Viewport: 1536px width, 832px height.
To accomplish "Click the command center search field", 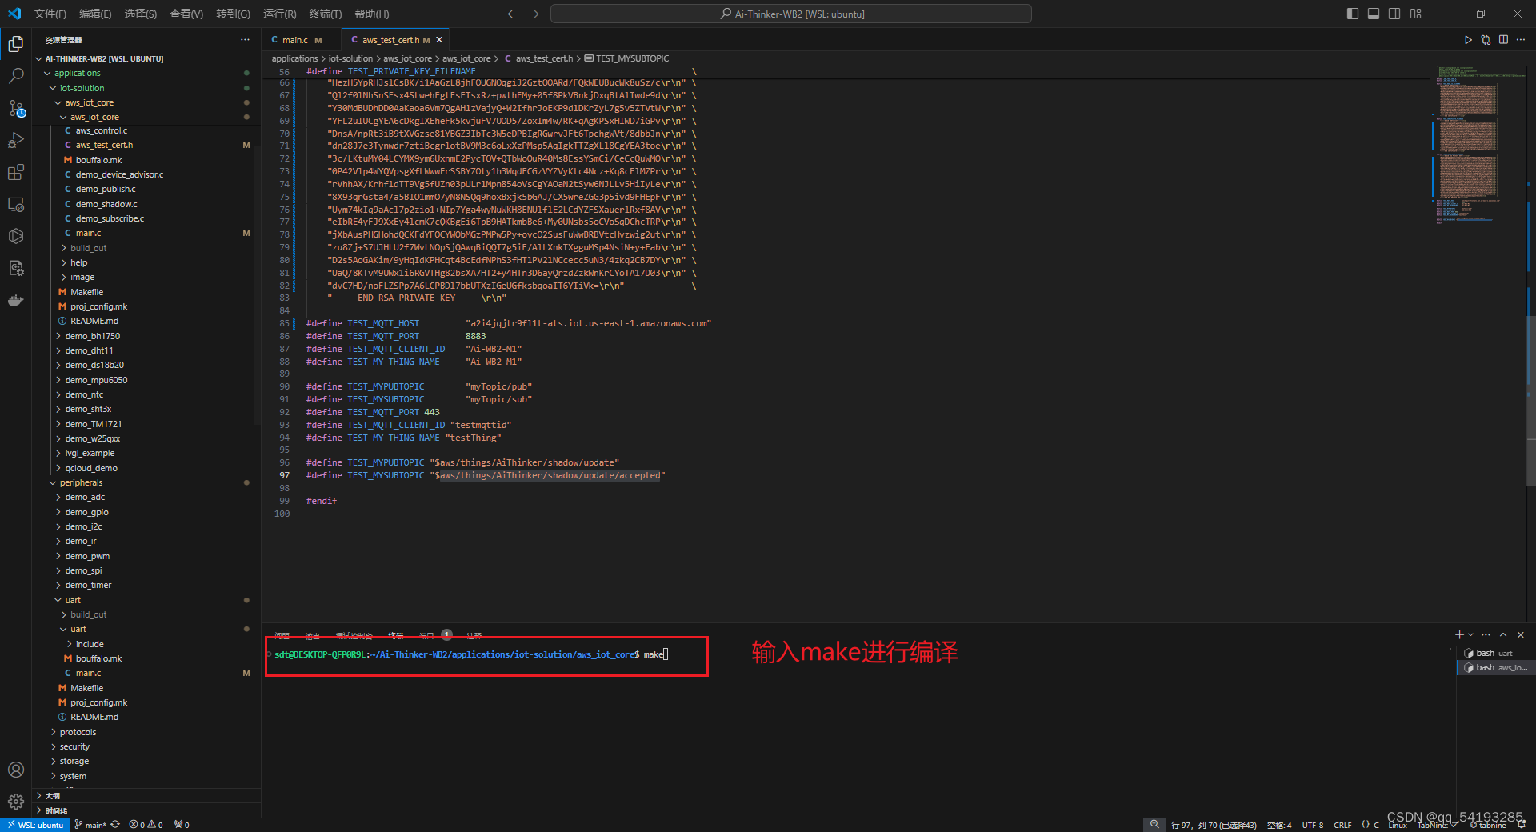I will click(x=791, y=14).
